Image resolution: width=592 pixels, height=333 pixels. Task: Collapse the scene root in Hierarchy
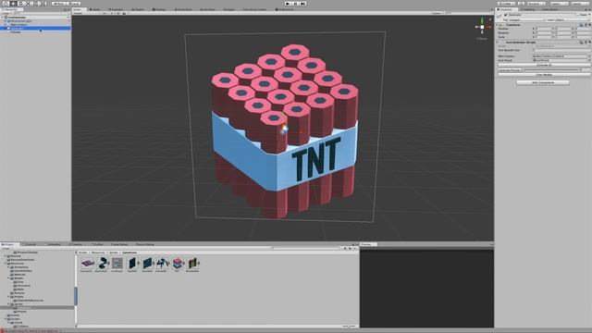point(2,18)
